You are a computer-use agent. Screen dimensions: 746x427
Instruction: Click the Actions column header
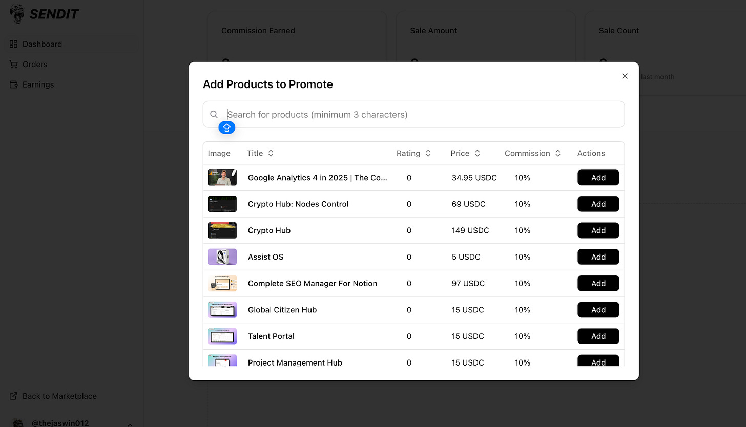[591, 153]
